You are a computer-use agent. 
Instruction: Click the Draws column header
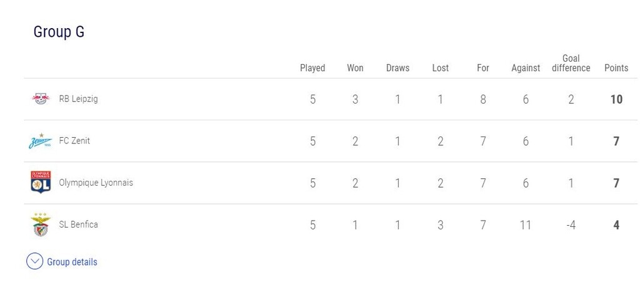(x=397, y=68)
